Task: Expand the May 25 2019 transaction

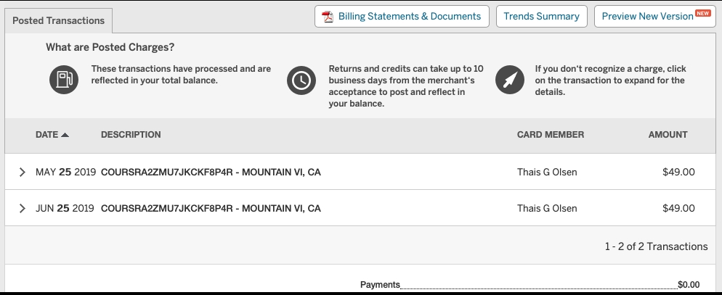Action: tap(22, 173)
